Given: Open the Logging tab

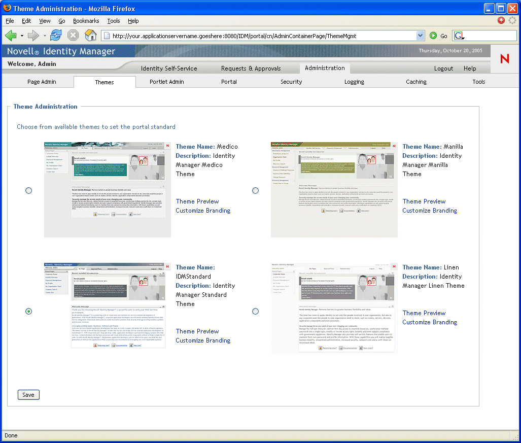Looking at the screenshot, I should tap(354, 82).
